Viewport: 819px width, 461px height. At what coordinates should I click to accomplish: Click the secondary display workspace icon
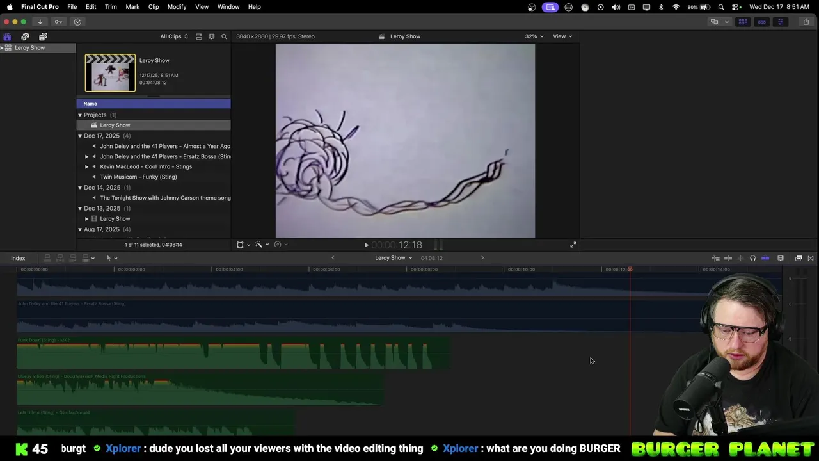coord(714,22)
